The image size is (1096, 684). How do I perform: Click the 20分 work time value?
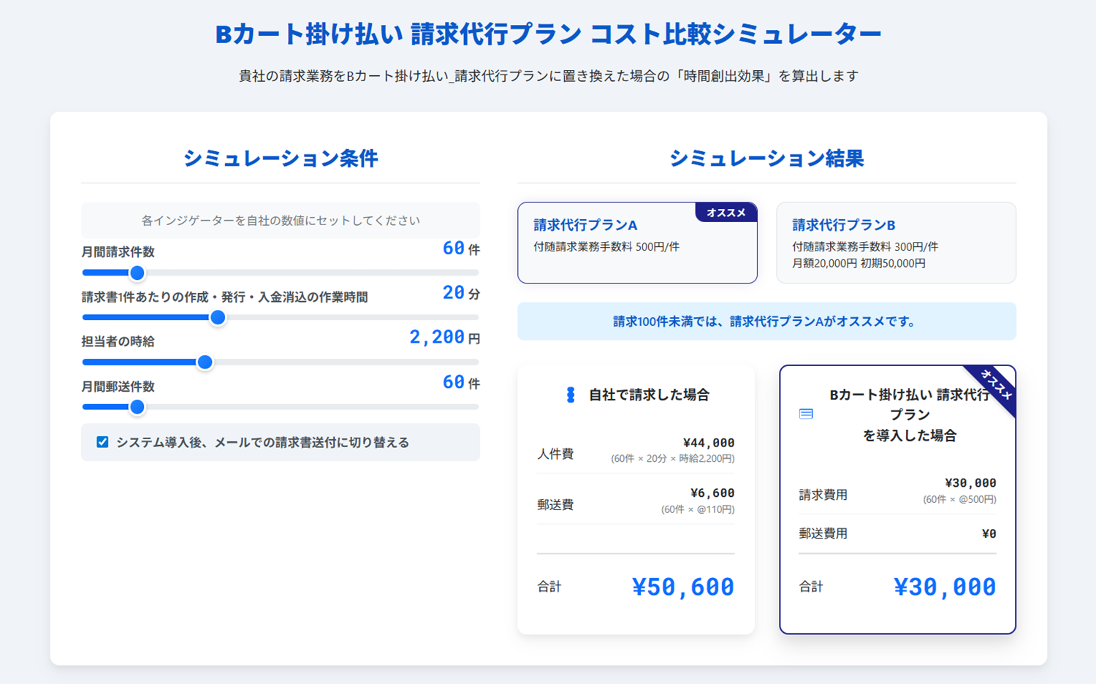click(461, 293)
